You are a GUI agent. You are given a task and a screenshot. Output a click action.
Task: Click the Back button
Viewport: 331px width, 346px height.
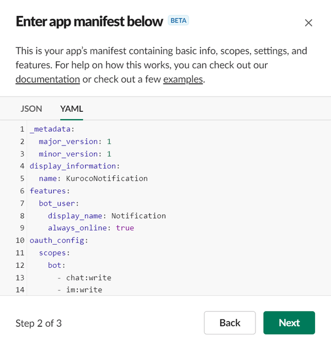[230, 323]
